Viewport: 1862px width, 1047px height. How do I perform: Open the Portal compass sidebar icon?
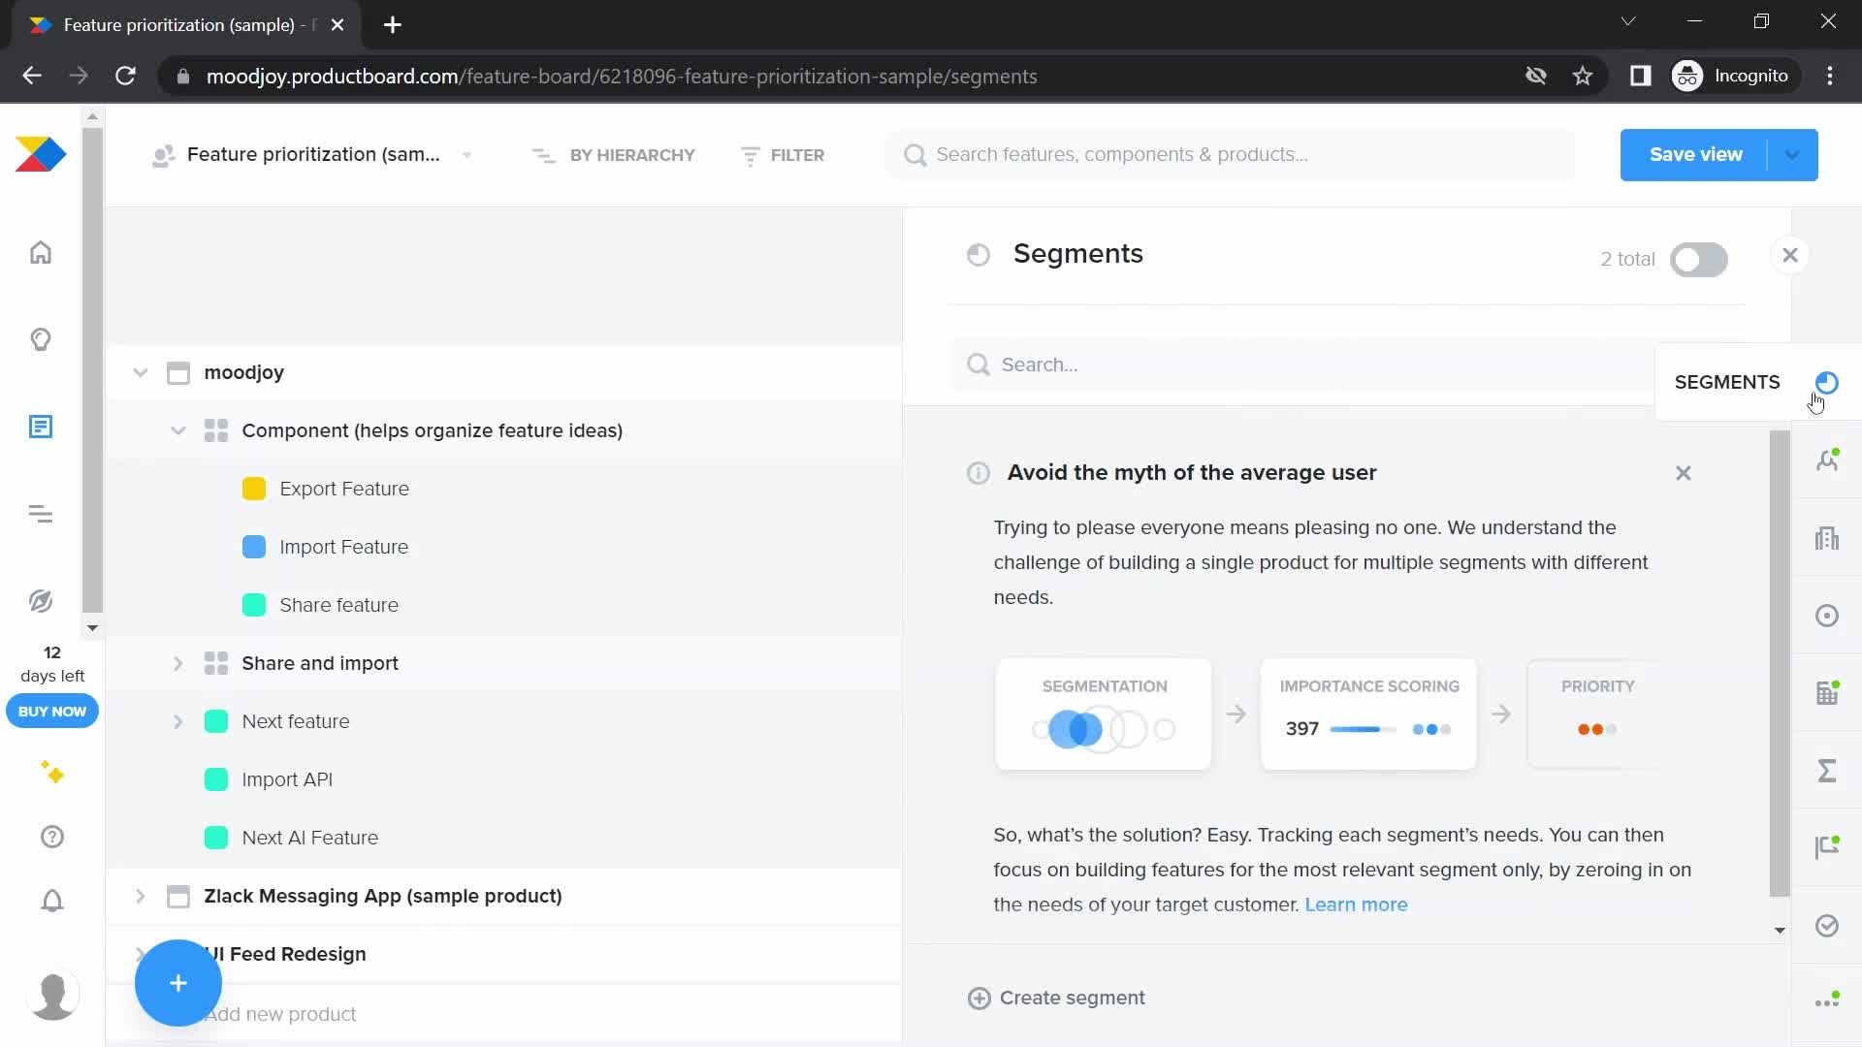(41, 601)
